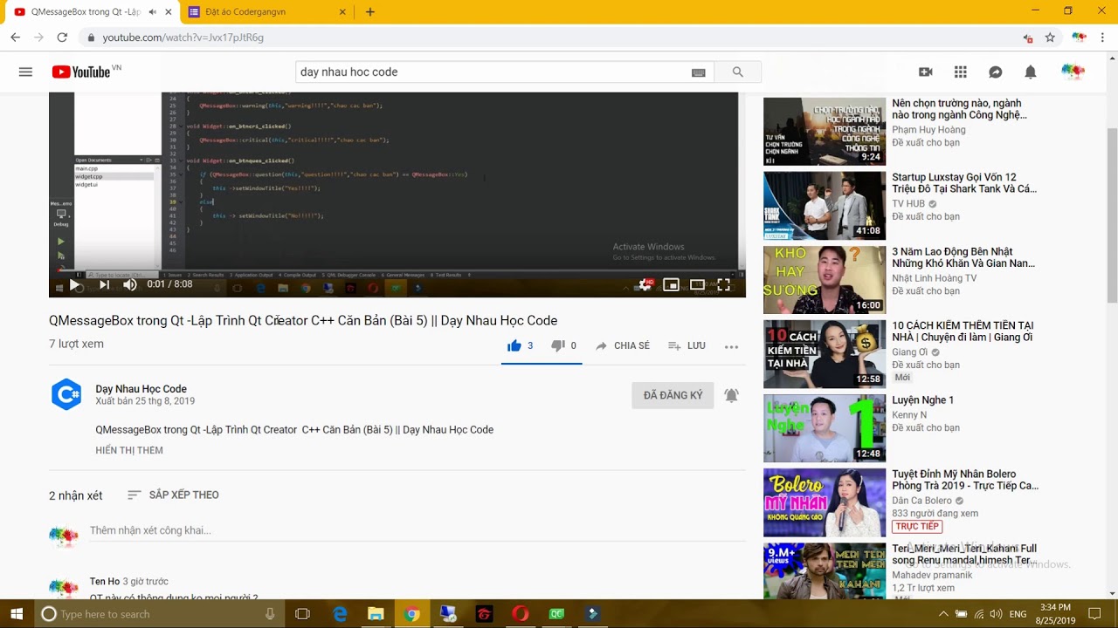Image resolution: width=1118 pixels, height=628 pixels.
Task: Open Dạy Nhau Học Code channel name link
Action: [141, 389]
